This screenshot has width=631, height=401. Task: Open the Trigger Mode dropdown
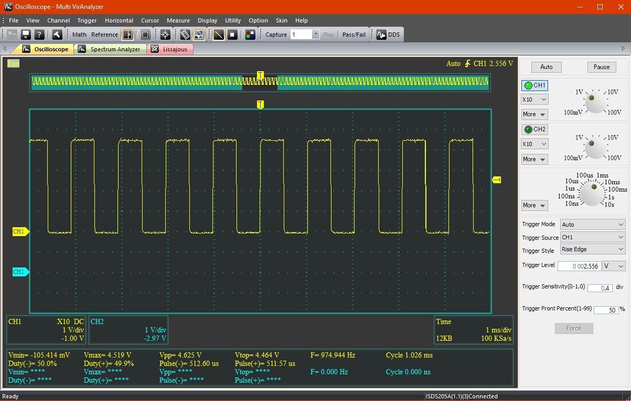tap(593, 225)
